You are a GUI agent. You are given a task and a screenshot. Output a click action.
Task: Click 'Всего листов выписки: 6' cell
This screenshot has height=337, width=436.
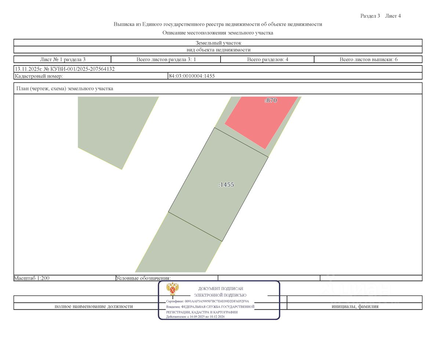coord(368,59)
